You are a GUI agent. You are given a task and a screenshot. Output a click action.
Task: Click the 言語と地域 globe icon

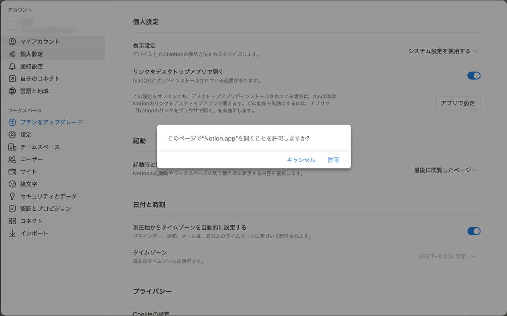[x=12, y=91]
